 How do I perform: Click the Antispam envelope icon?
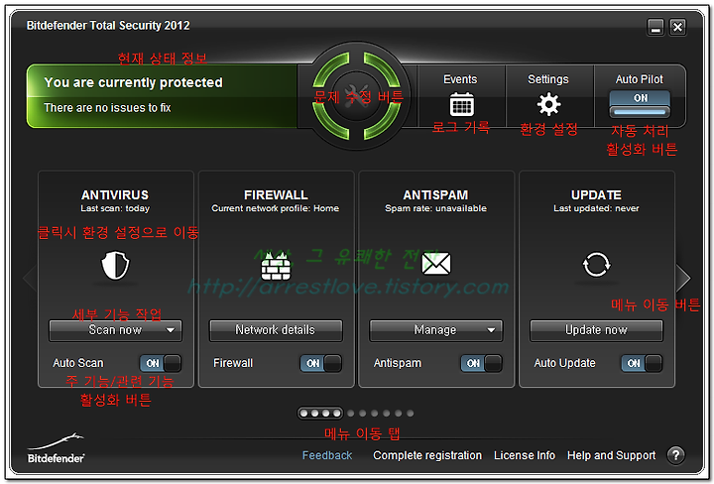click(x=435, y=264)
